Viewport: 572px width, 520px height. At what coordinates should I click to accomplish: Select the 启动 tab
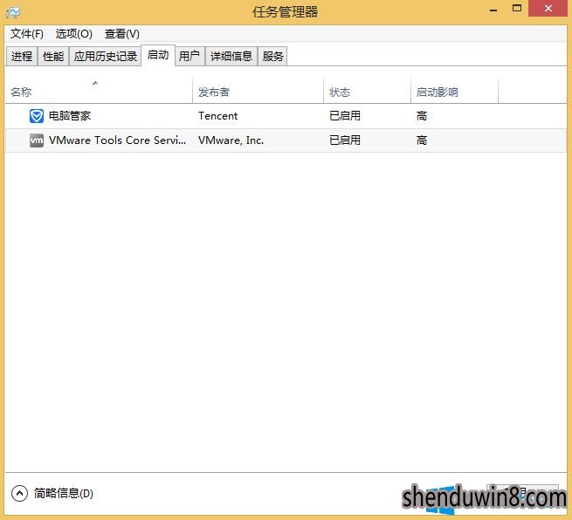click(158, 55)
